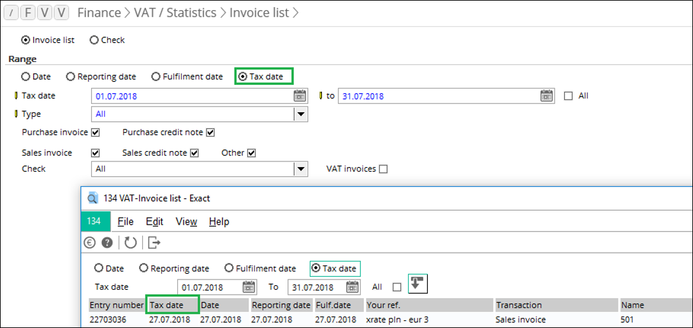Sort by Entry number column header
The width and height of the screenshot is (693, 328).
point(117,305)
